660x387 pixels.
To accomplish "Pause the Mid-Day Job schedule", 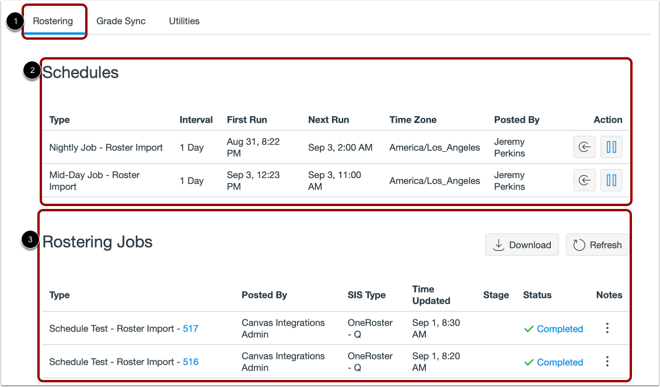I will coord(612,181).
